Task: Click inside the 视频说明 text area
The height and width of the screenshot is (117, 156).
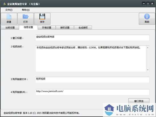Action: [x=91, y=58]
